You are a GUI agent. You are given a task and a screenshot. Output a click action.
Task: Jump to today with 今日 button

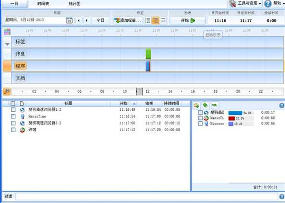(100, 20)
